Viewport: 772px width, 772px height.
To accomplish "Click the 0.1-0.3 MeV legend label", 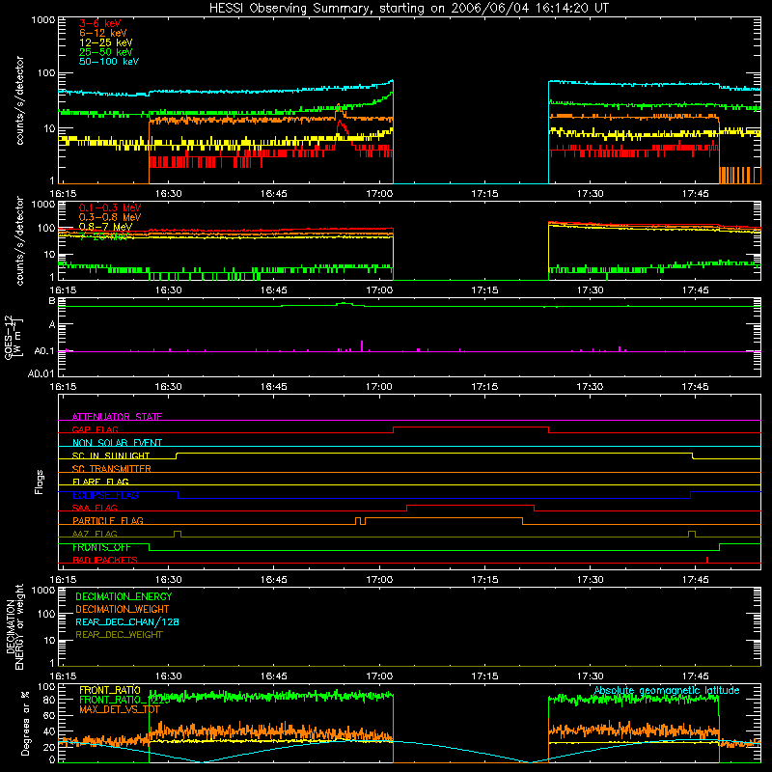I will tap(110, 207).
